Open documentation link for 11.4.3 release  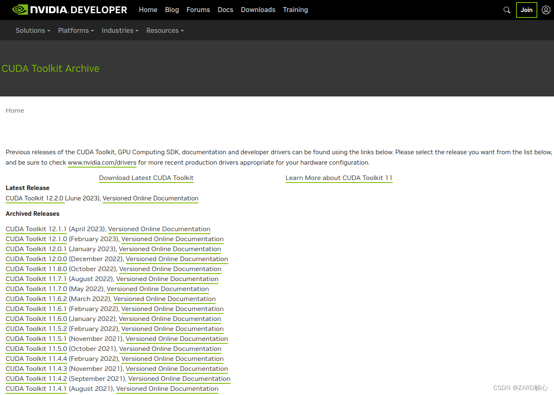point(177,369)
